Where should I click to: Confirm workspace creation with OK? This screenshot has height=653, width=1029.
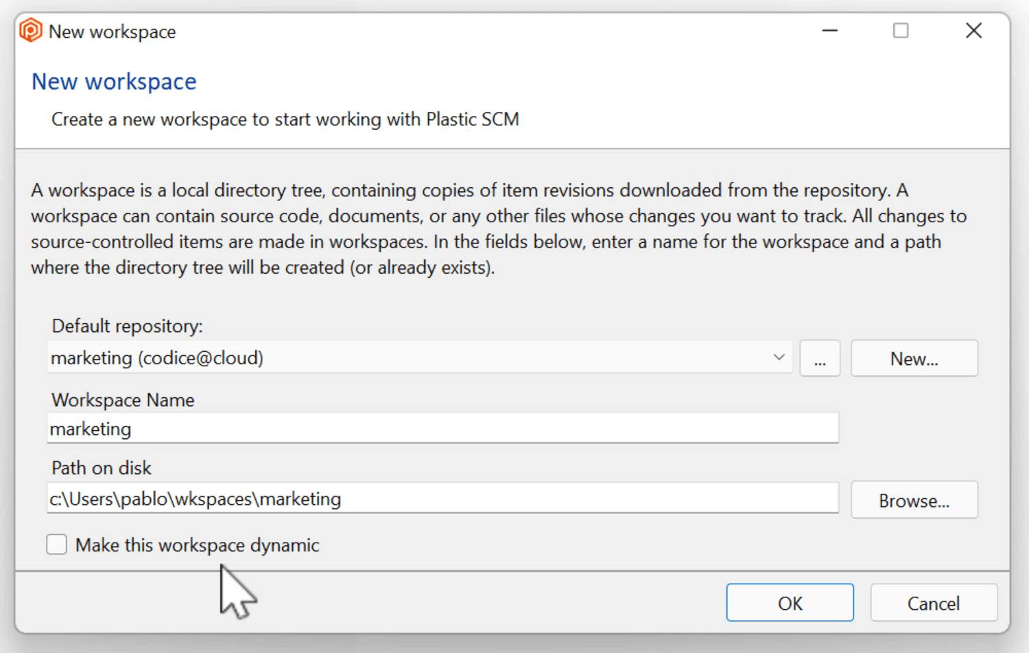[x=790, y=602]
